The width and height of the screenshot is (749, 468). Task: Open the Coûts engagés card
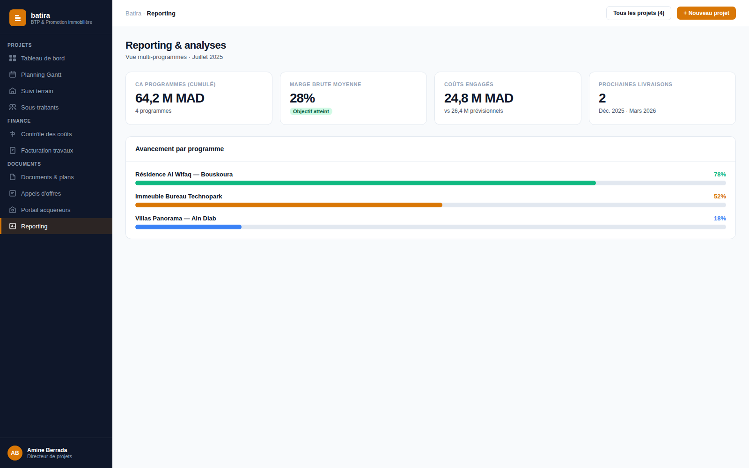[x=508, y=98]
